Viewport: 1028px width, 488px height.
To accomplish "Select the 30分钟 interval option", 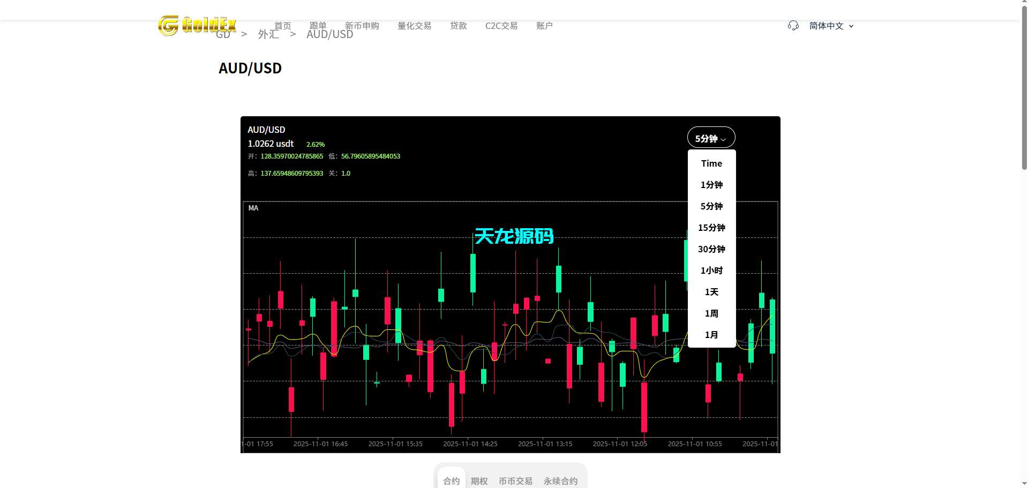I will (x=711, y=249).
